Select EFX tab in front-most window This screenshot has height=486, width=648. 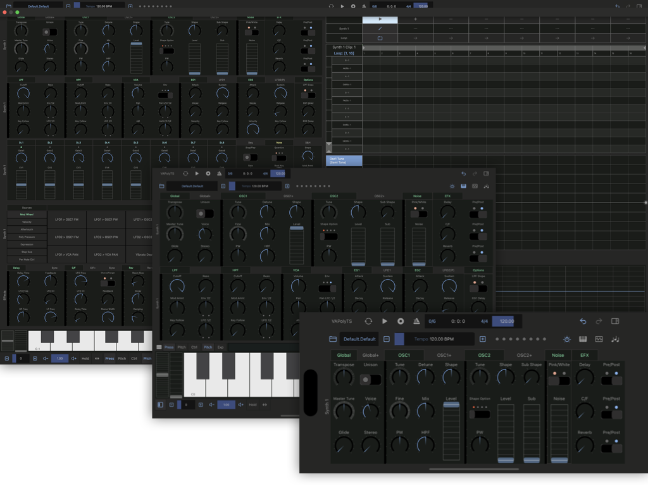[584, 356]
